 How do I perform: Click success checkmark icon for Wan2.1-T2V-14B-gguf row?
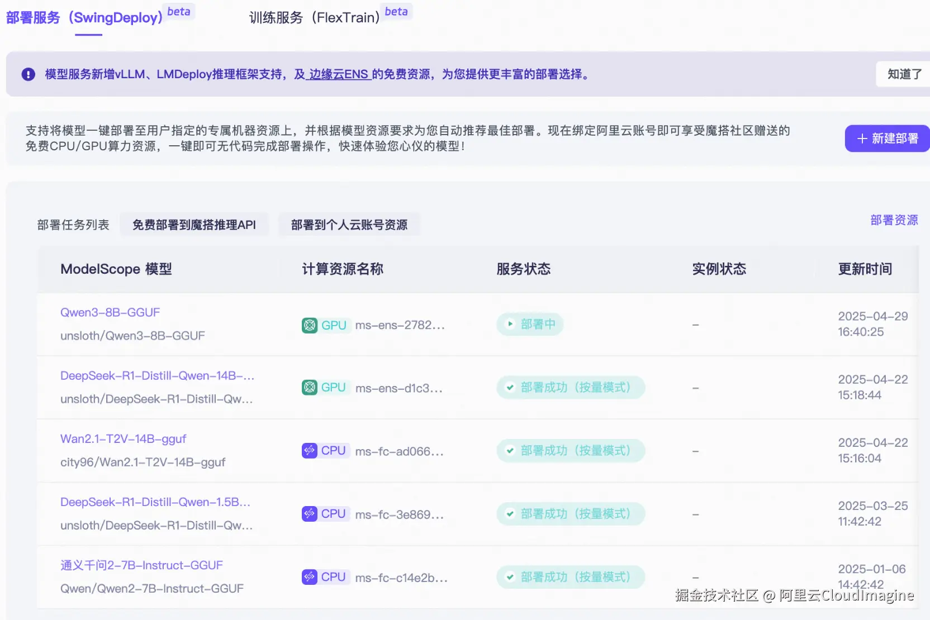click(510, 450)
